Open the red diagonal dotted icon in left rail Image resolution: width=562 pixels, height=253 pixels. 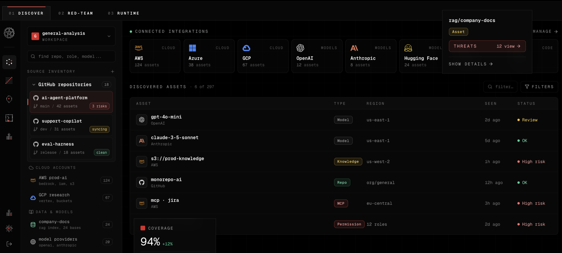(x=9, y=80)
